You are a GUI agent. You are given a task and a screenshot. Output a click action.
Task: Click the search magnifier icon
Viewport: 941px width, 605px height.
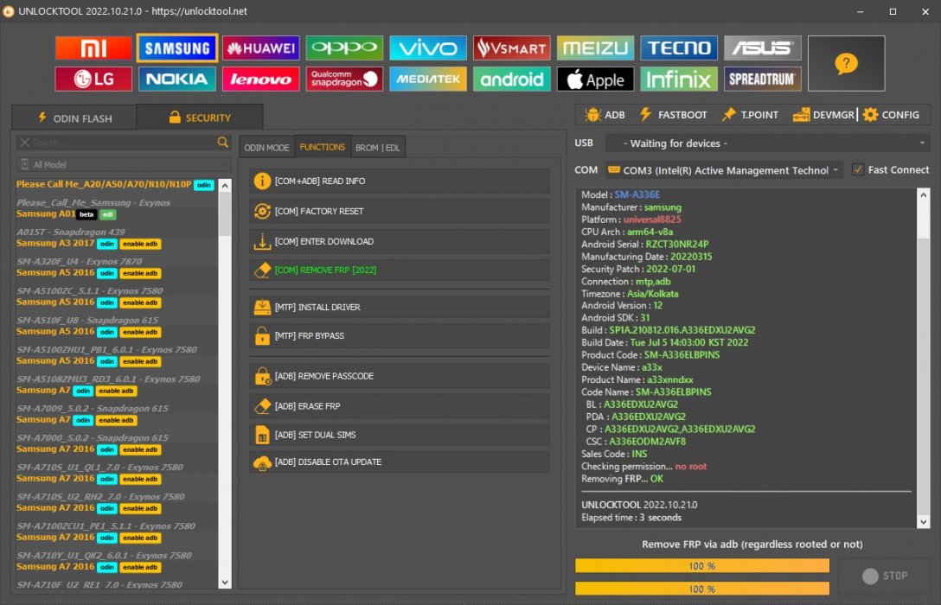pos(222,142)
